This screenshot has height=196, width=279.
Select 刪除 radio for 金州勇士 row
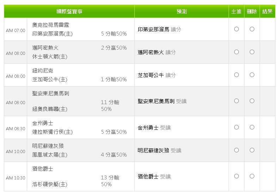tap(252, 127)
